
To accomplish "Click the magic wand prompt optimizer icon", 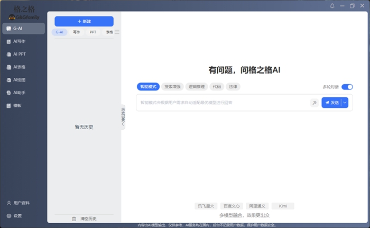I will 314,103.
